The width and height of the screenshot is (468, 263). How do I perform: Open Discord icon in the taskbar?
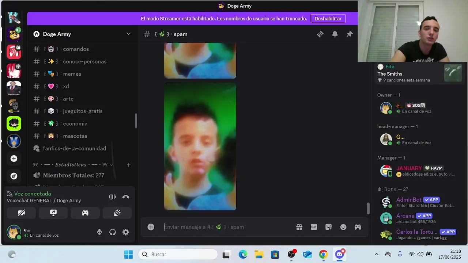[x=340, y=255]
